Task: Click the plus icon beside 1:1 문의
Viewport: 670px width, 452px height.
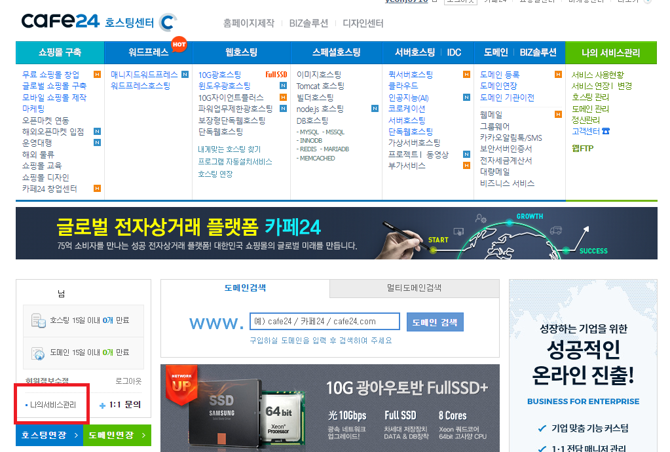Action: [102, 405]
